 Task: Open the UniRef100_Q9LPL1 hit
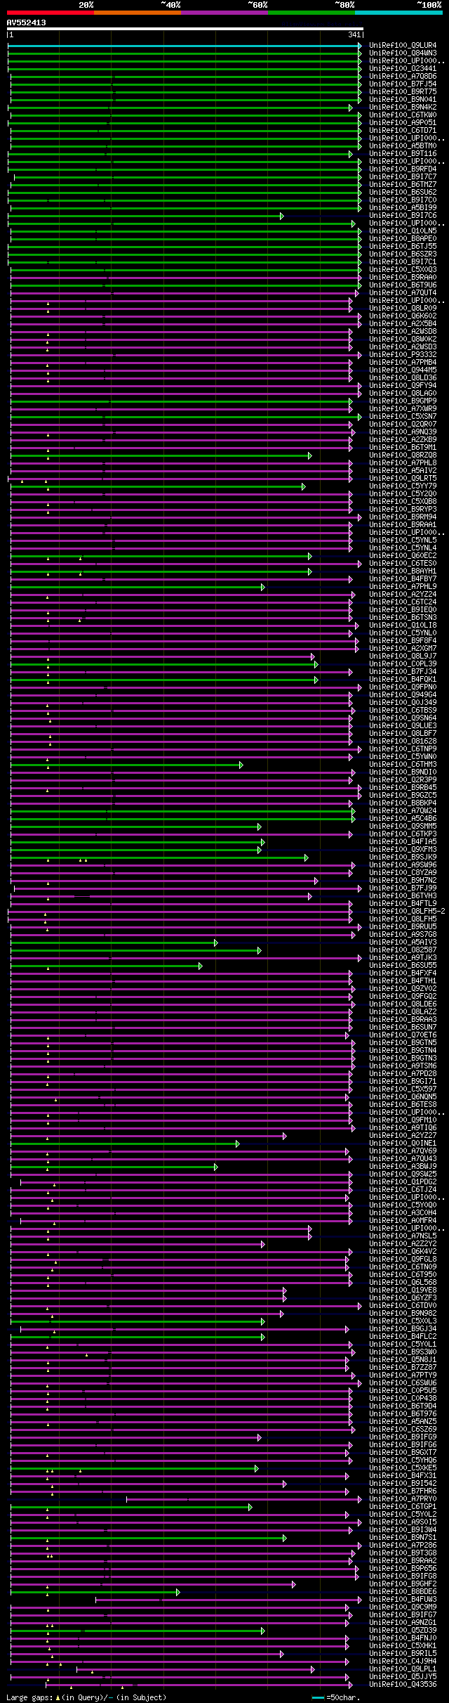point(403,1669)
